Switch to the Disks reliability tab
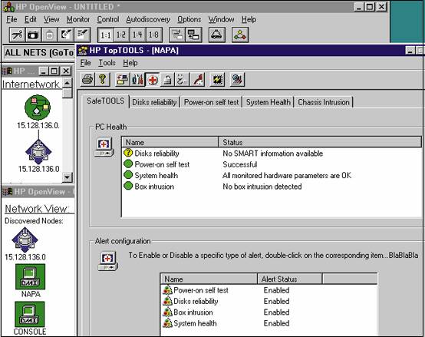This screenshot has height=337, width=425. (154, 102)
